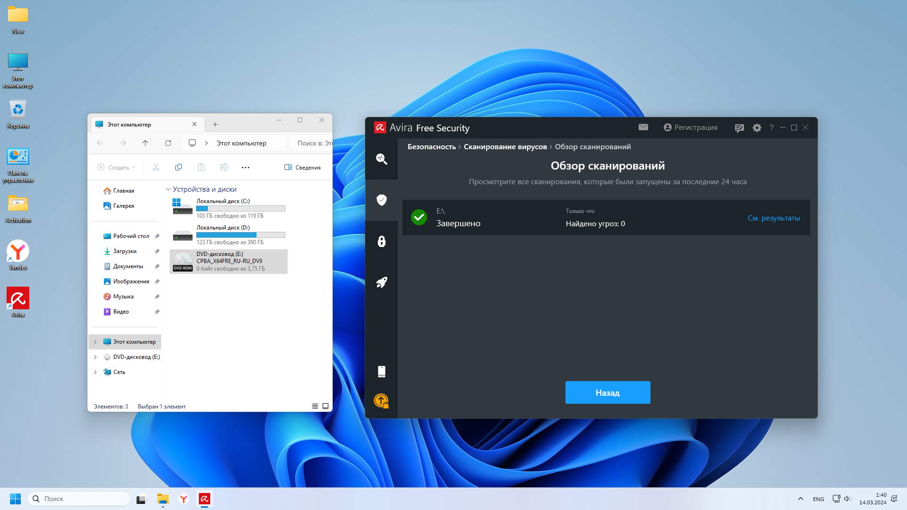Switch Explorer to details list view
The height and width of the screenshot is (510, 907).
click(315, 406)
